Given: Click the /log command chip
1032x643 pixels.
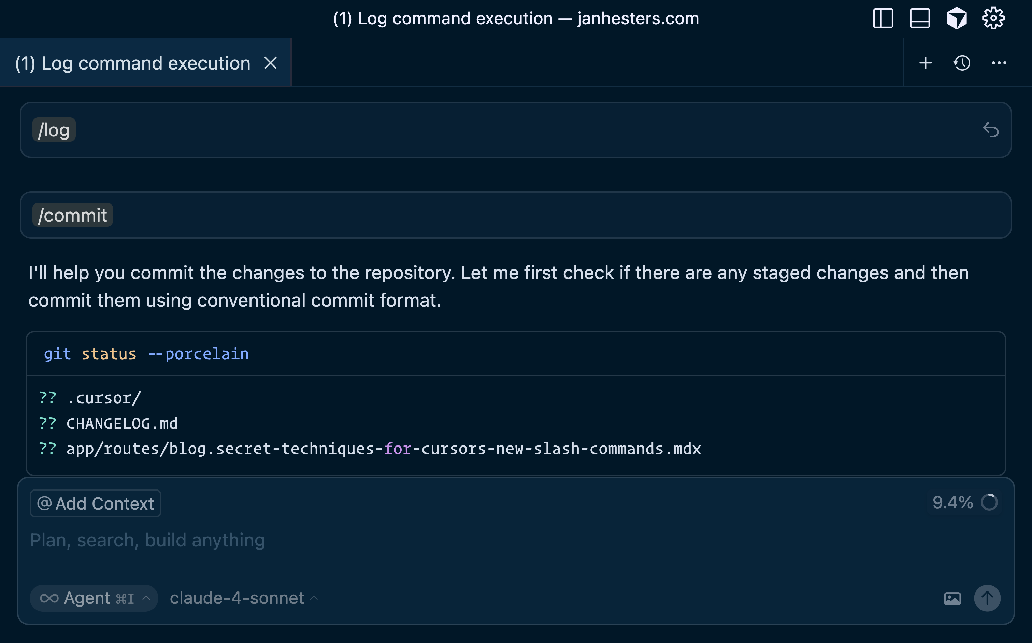Looking at the screenshot, I should pyautogui.click(x=54, y=130).
